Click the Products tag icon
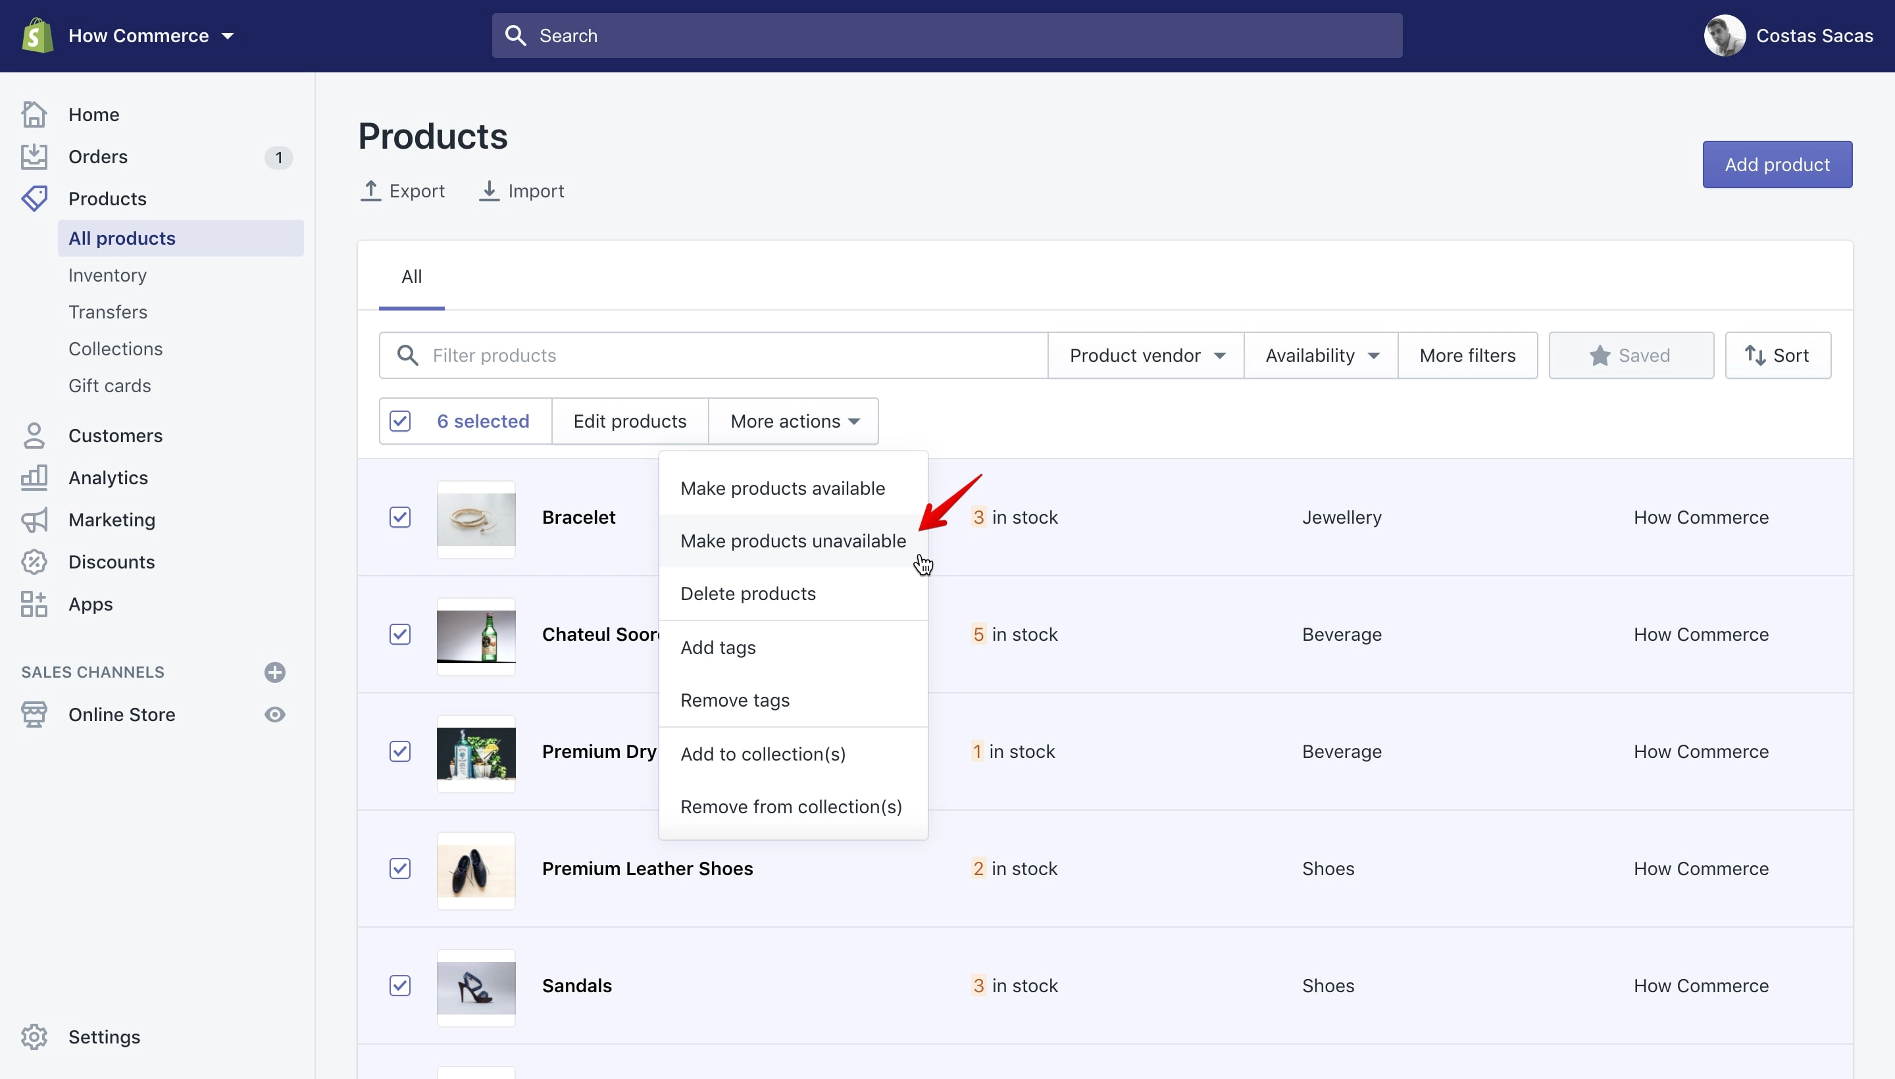The height and width of the screenshot is (1079, 1895). [x=34, y=198]
